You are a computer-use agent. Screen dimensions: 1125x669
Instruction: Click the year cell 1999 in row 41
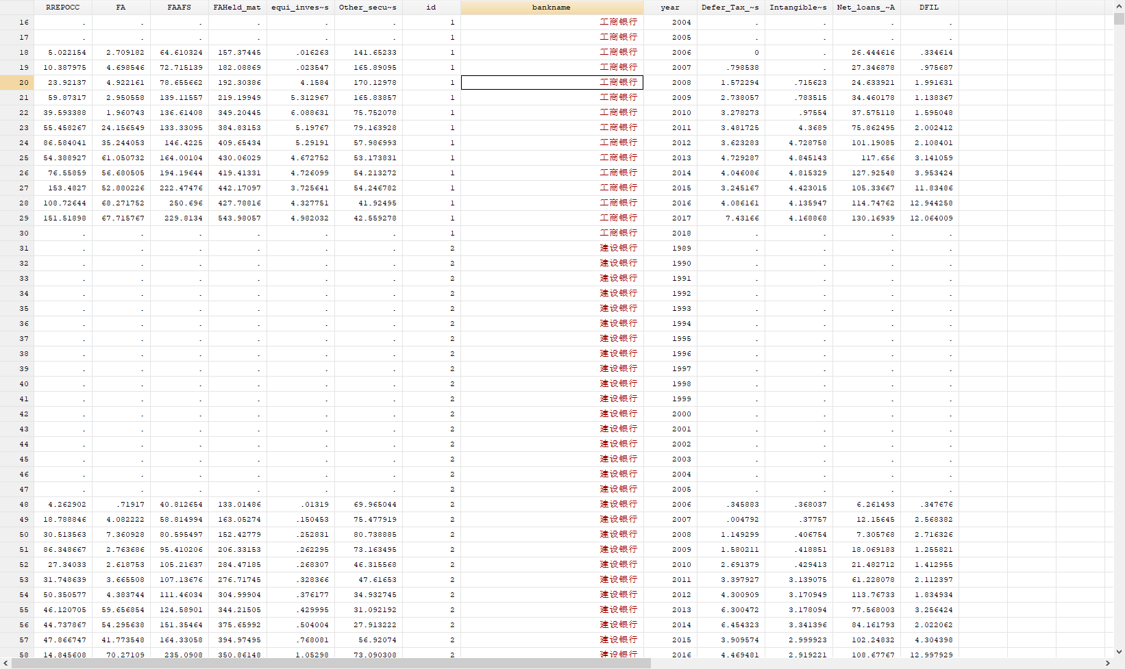coord(670,399)
